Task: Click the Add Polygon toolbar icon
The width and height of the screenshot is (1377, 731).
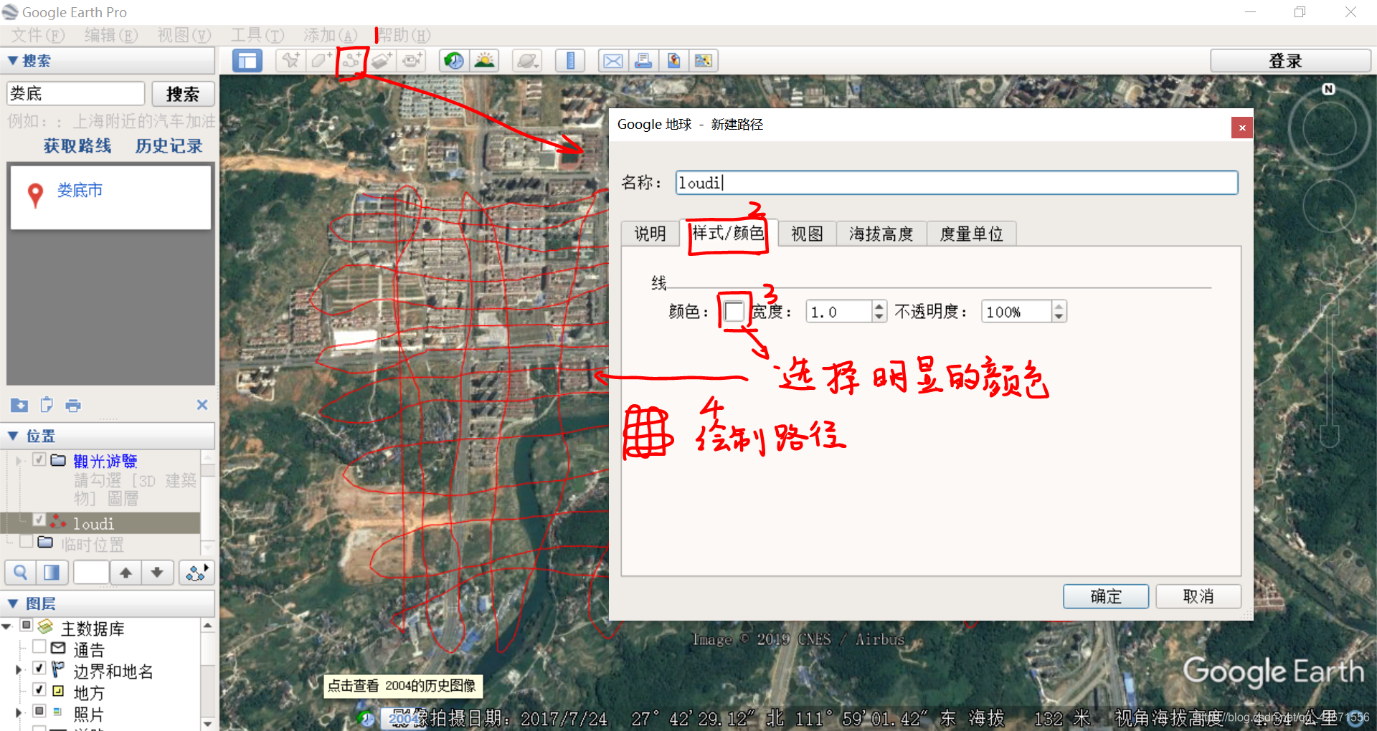Action: point(321,61)
